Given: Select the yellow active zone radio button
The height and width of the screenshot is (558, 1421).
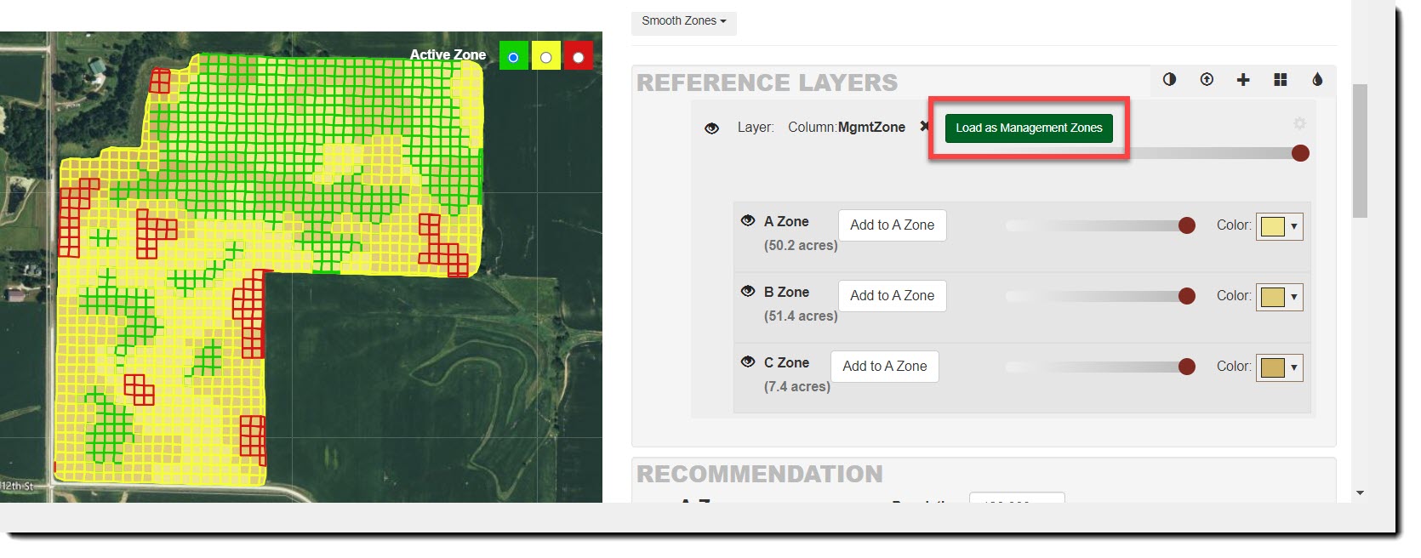Looking at the screenshot, I should [545, 57].
